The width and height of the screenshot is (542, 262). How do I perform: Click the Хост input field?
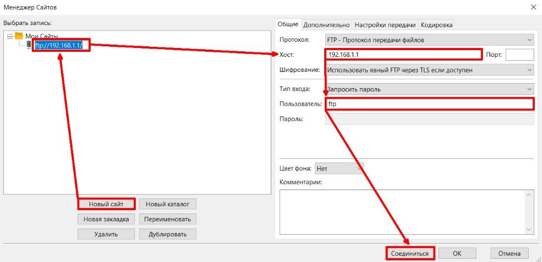point(403,55)
